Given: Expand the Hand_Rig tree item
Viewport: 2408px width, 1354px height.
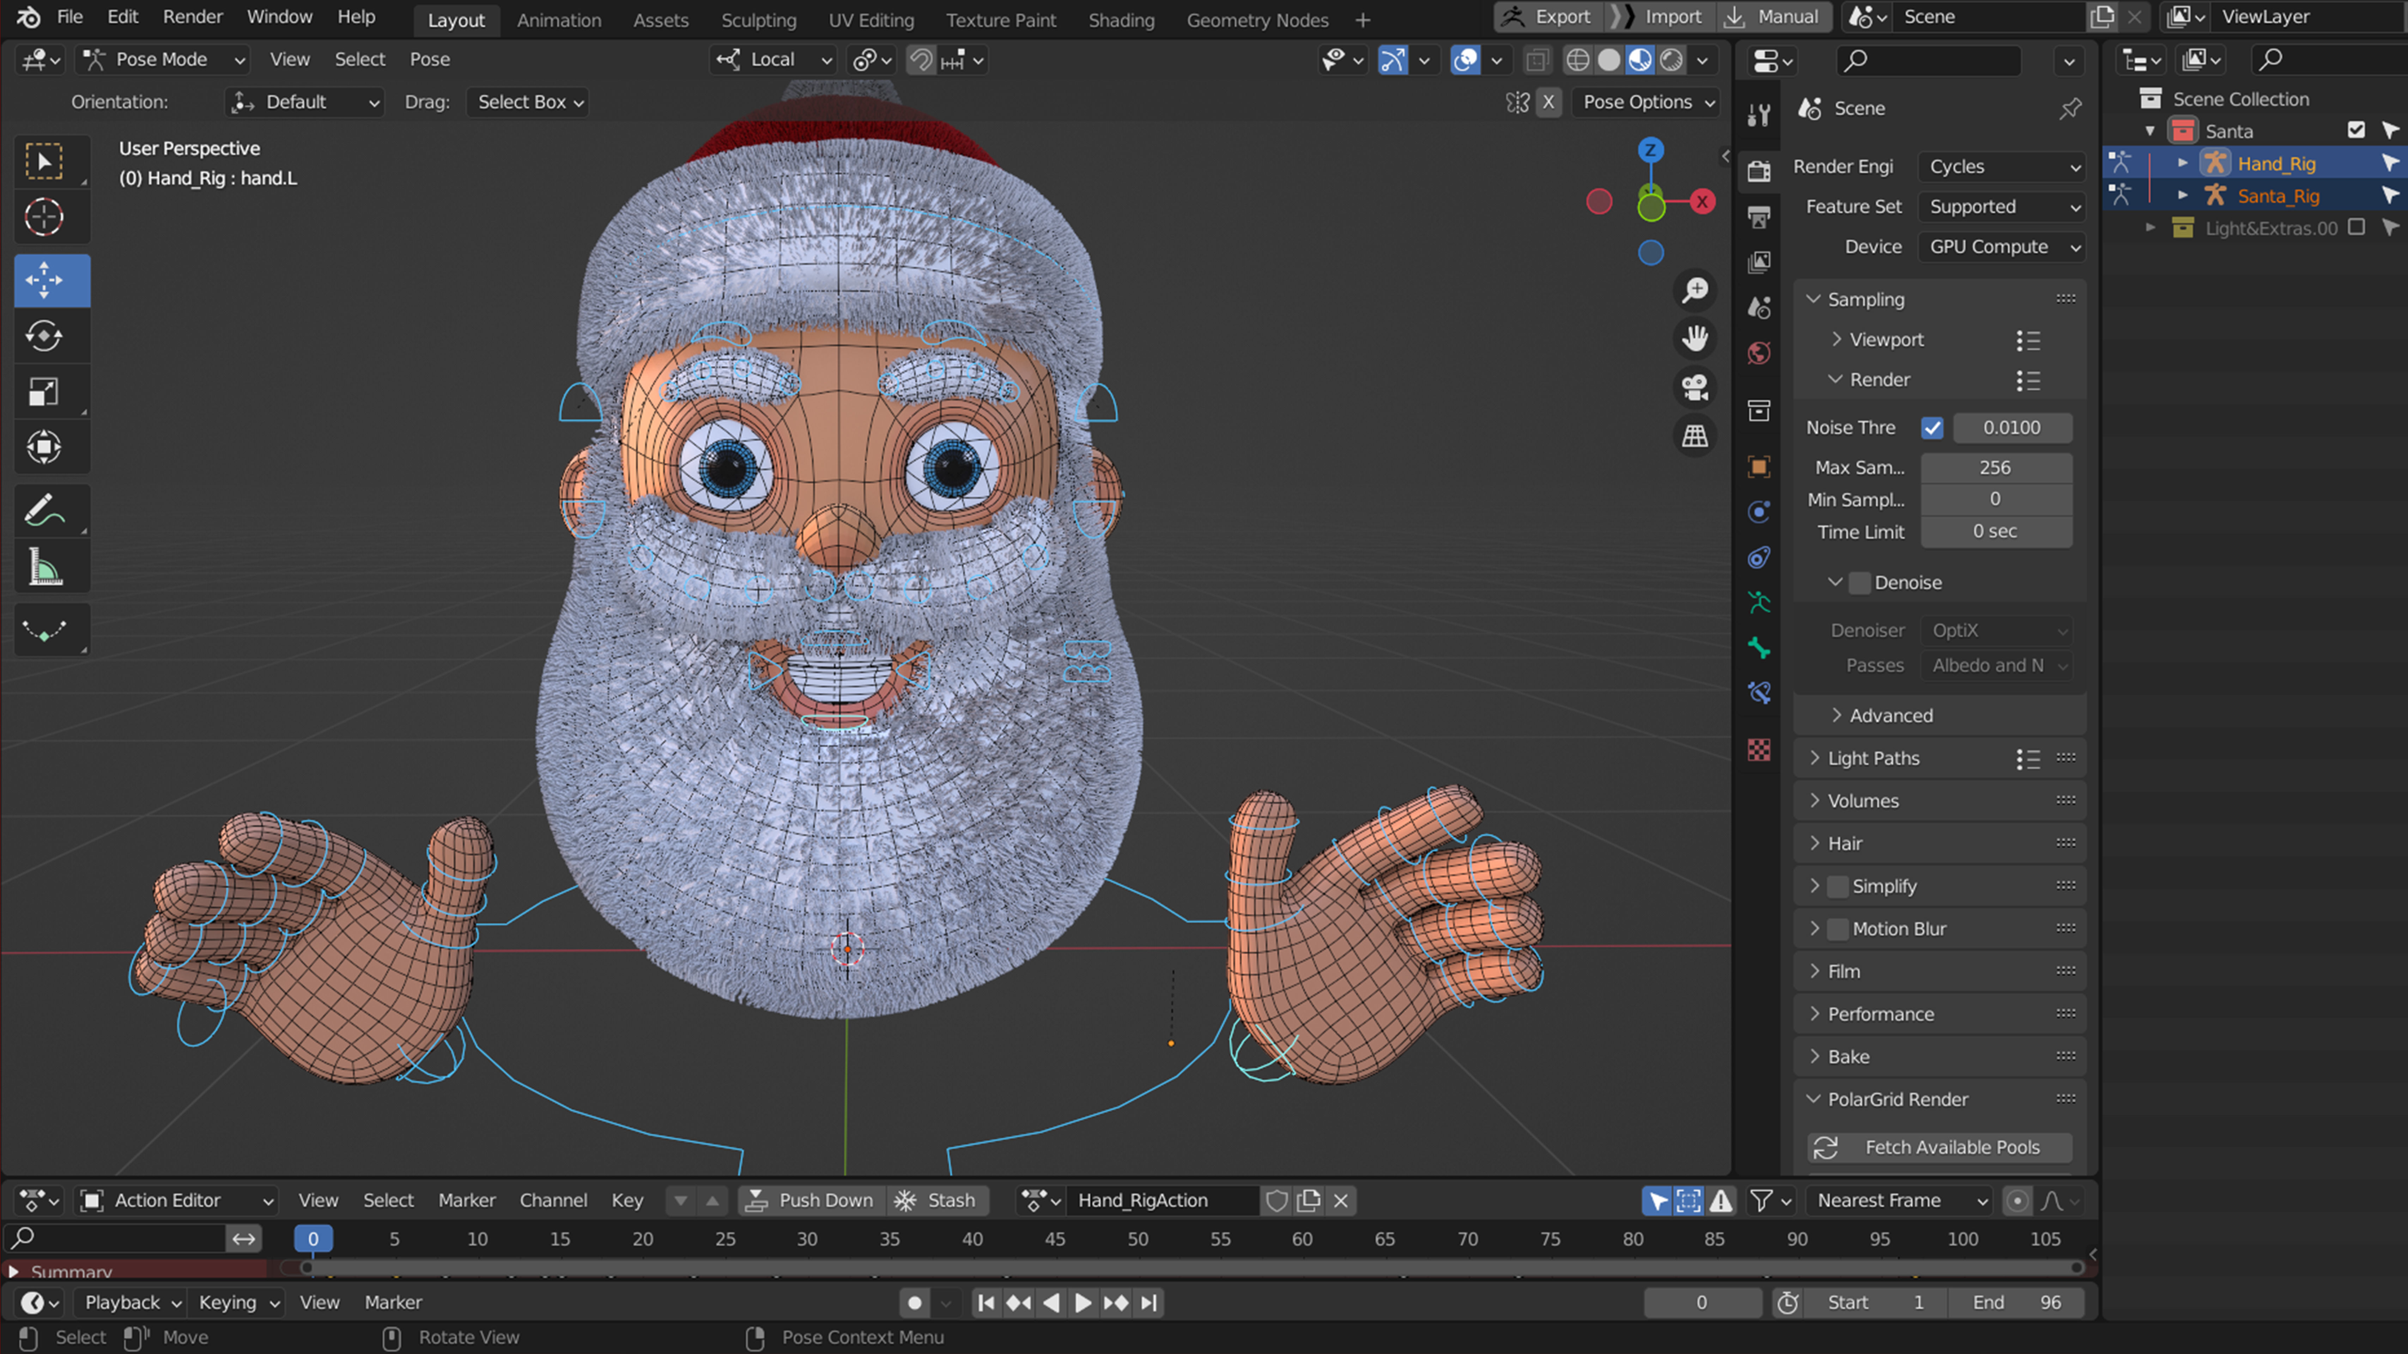Looking at the screenshot, I should click(x=2183, y=164).
